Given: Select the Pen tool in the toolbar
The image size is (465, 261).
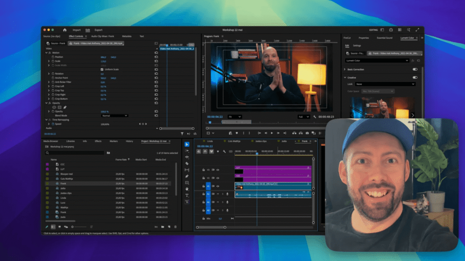Looking at the screenshot, I should 187,176.
